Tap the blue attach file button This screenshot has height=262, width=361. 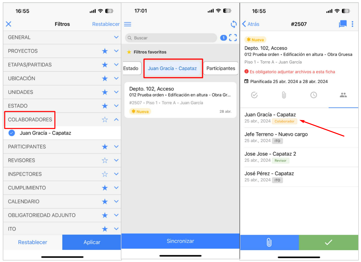point(269,242)
